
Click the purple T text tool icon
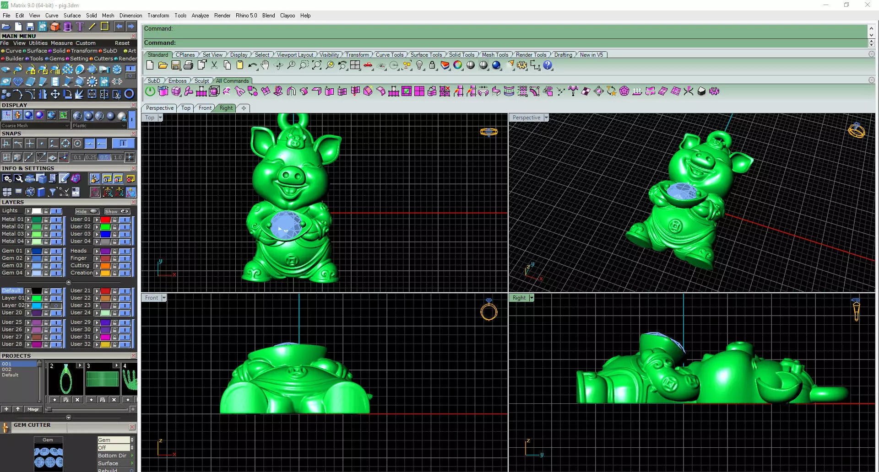point(80,27)
